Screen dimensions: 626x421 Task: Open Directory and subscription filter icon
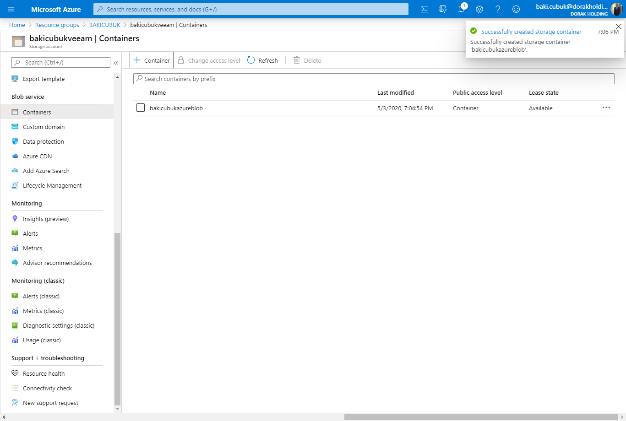pos(443,9)
